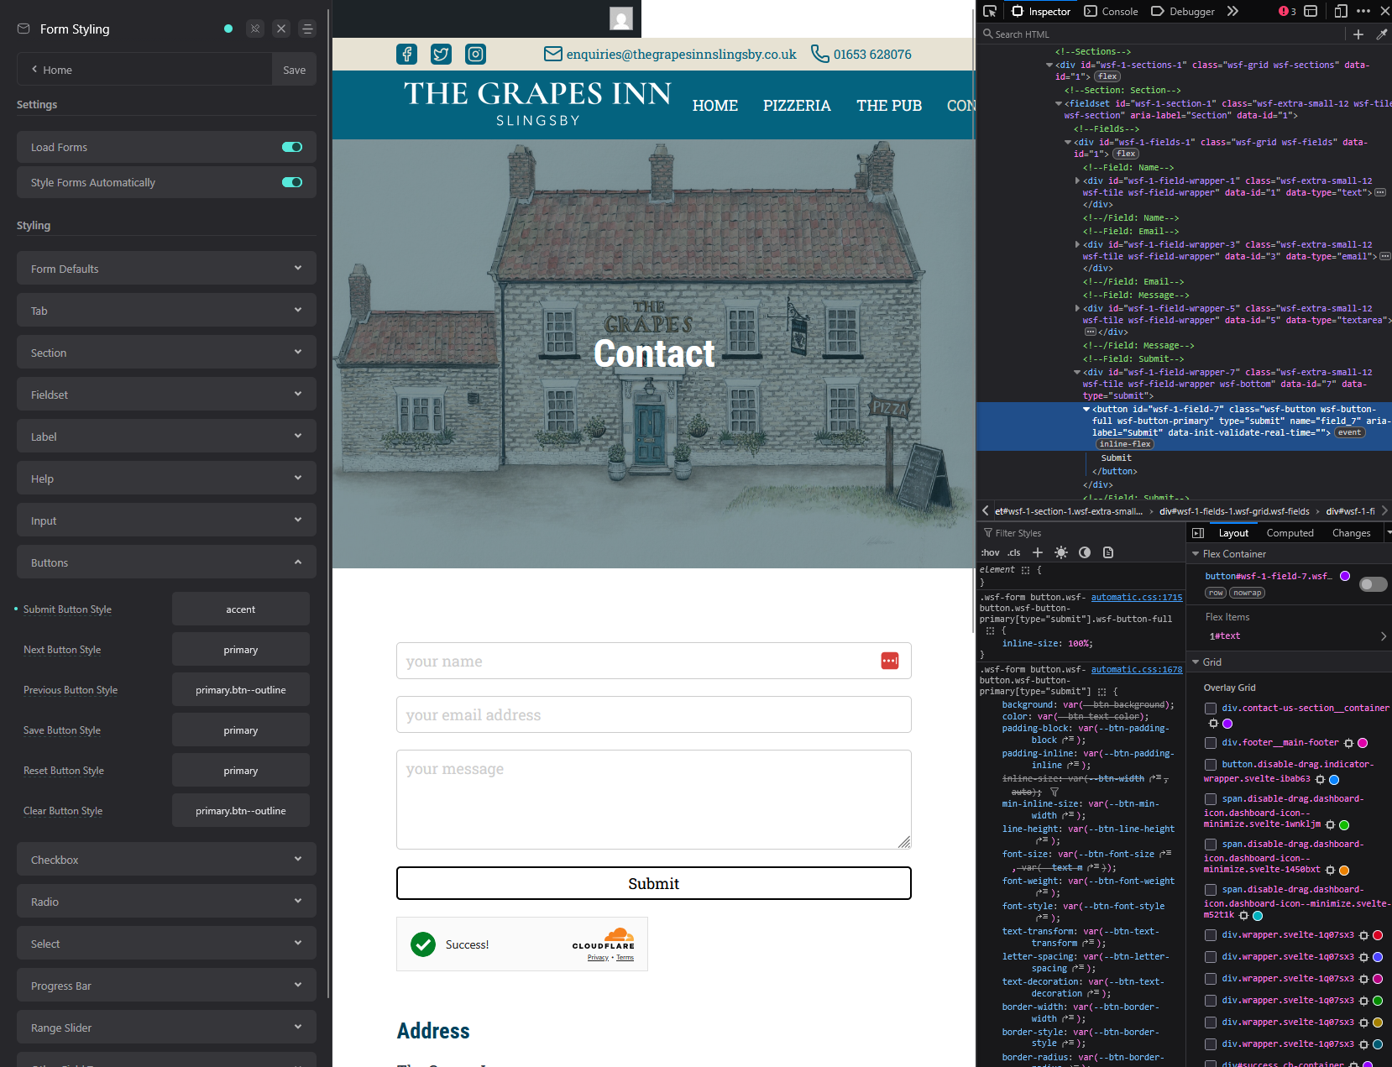Open THE PUB menu item

[x=889, y=106]
